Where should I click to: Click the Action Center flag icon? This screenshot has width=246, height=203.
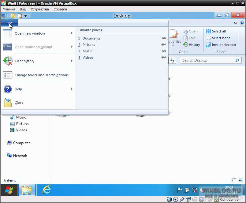click(180, 190)
